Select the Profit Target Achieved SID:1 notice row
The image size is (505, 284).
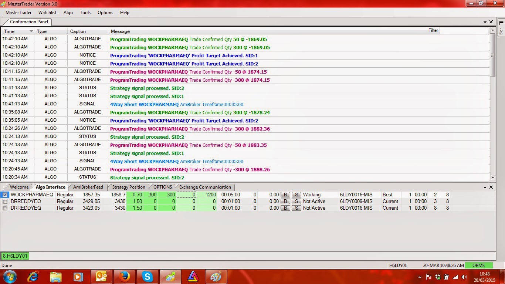pos(245,55)
